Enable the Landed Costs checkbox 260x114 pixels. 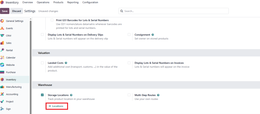[x=42, y=63]
